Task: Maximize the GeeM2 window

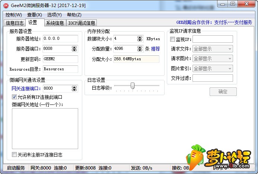Action: pyautogui.click(x=232, y=4)
